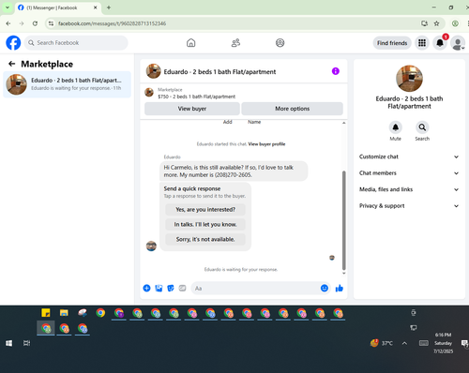The height and width of the screenshot is (373, 469).
Task: Reload the page with refresh icon
Action: coord(35,23)
